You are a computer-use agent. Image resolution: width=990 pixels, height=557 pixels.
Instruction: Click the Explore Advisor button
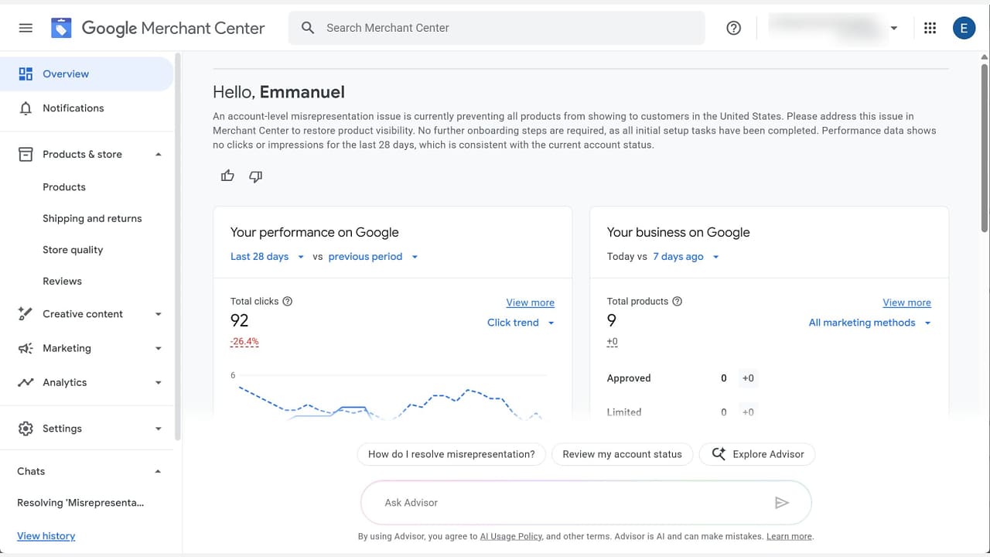pyautogui.click(x=757, y=454)
